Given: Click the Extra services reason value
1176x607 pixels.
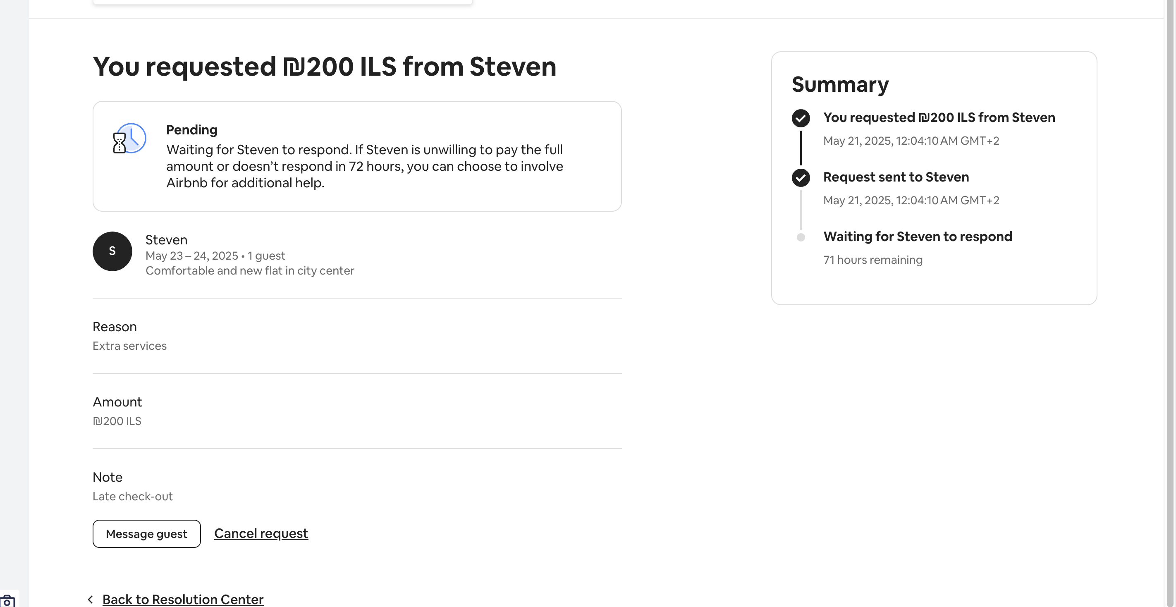Looking at the screenshot, I should tap(130, 346).
